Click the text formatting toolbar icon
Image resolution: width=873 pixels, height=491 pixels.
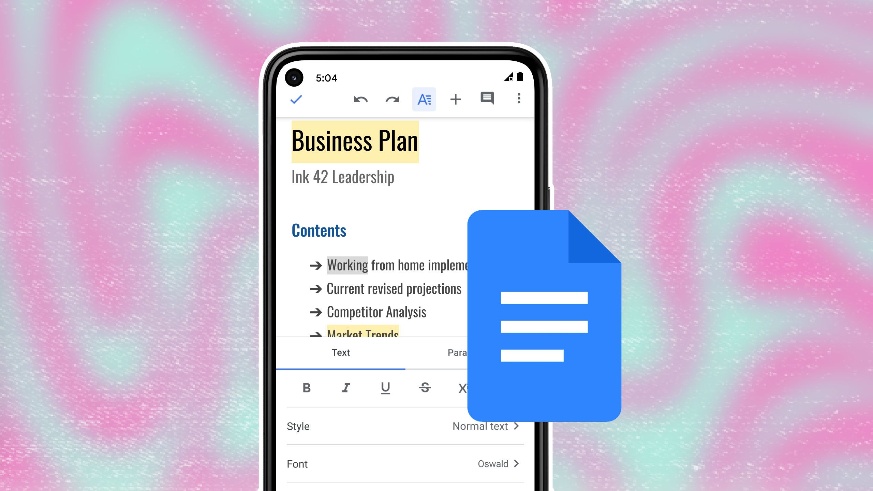click(x=424, y=98)
